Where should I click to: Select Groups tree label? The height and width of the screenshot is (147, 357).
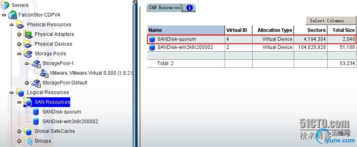(43, 141)
